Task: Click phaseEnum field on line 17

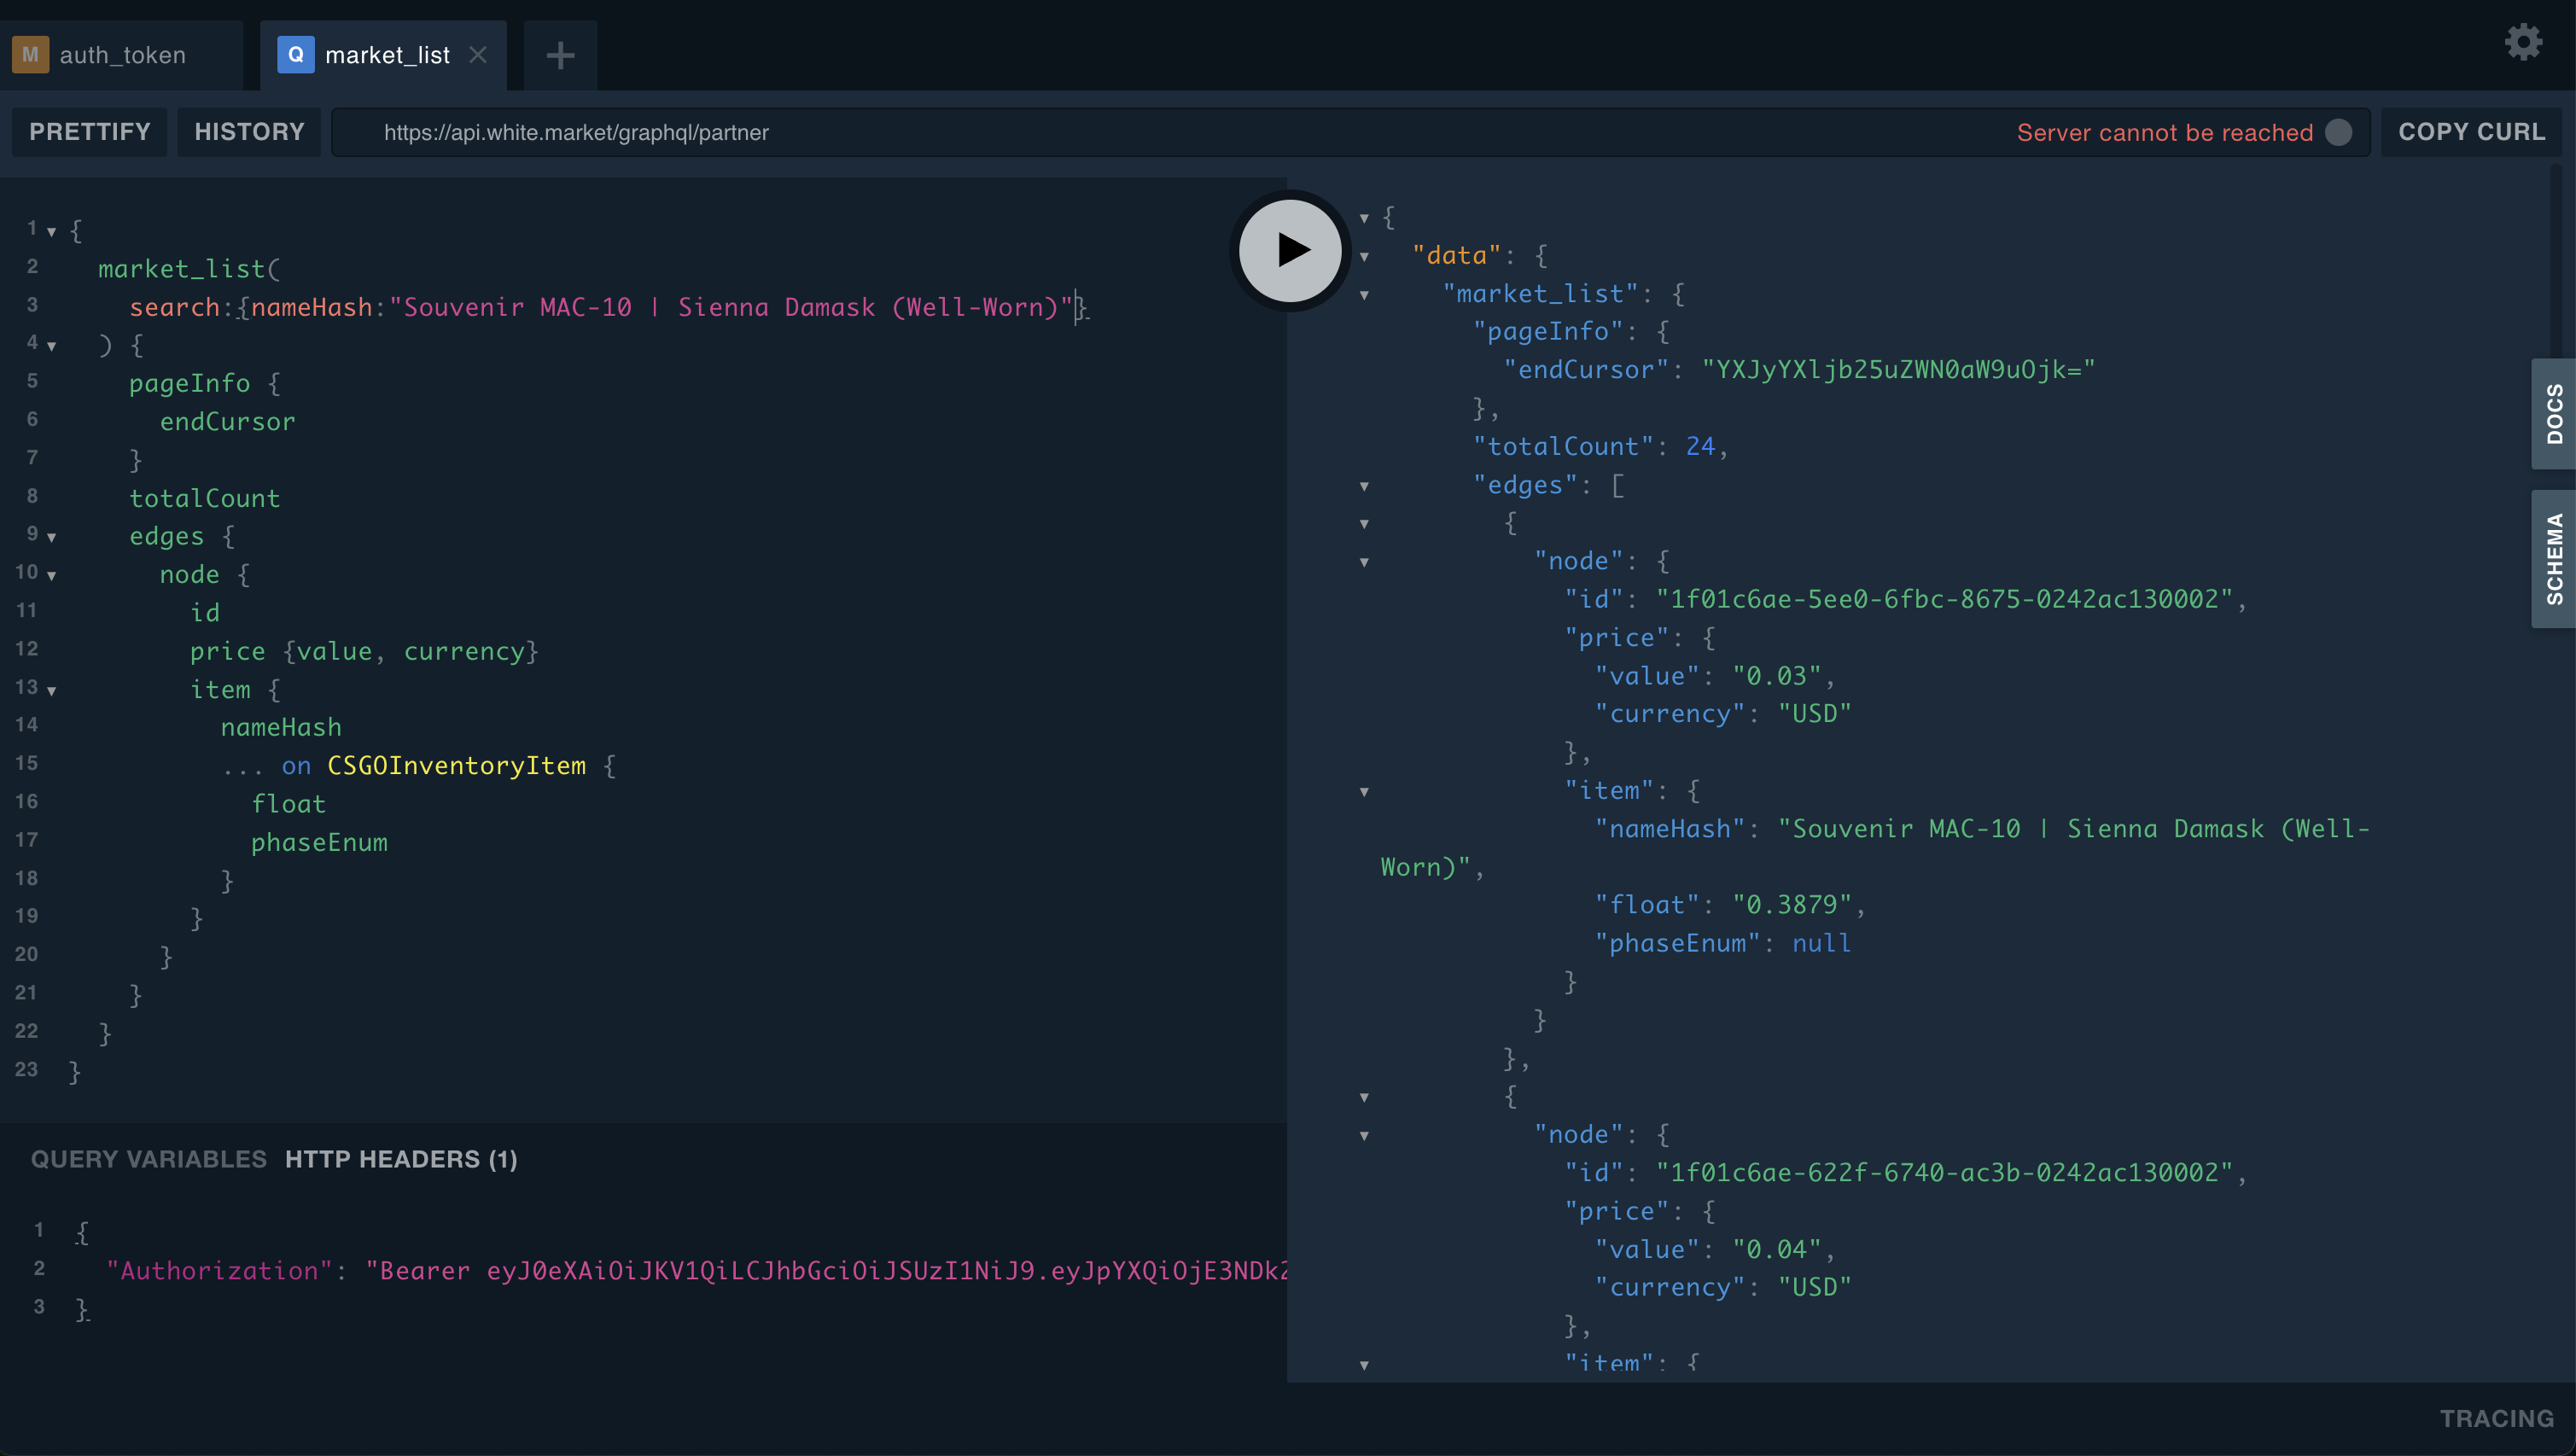Action: 319,842
